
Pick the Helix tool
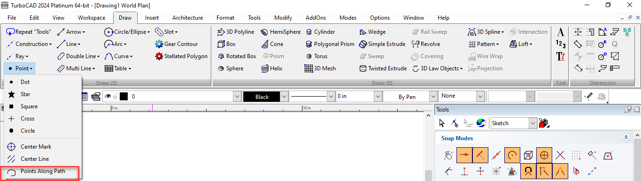pos(272,68)
